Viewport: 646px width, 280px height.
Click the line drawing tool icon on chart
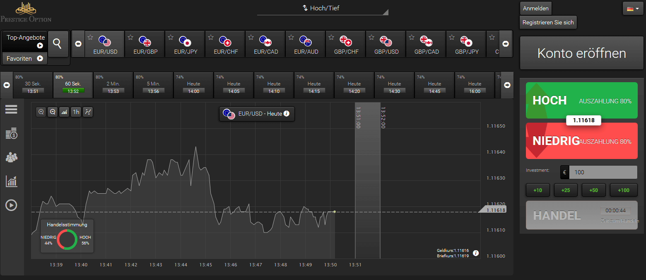click(88, 112)
